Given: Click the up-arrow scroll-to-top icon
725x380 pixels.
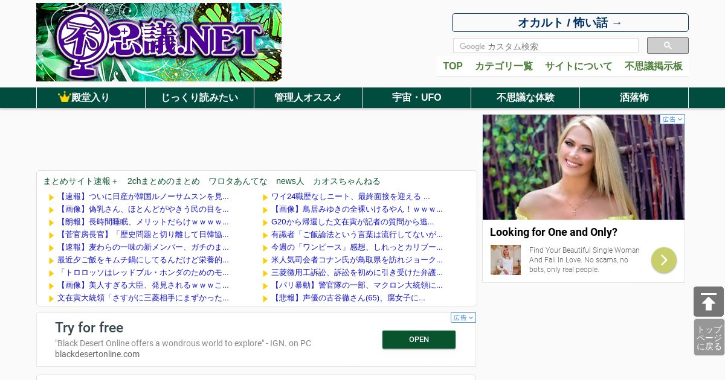Looking at the screenshot, I should [x=709, y=302].
